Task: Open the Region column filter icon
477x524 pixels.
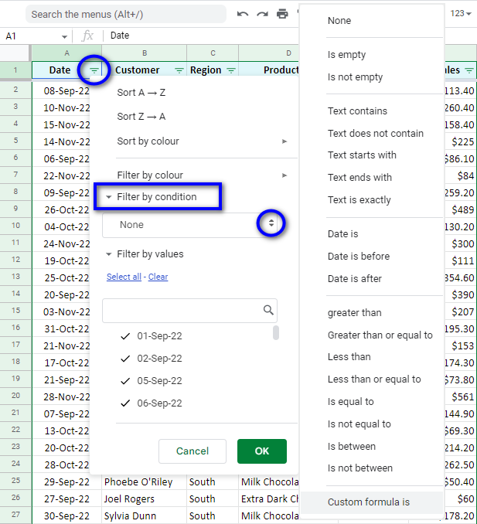Action: tap(231, 70)
